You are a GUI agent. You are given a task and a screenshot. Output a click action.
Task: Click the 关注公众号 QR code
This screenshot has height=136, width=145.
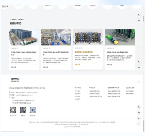pos(13,110)
